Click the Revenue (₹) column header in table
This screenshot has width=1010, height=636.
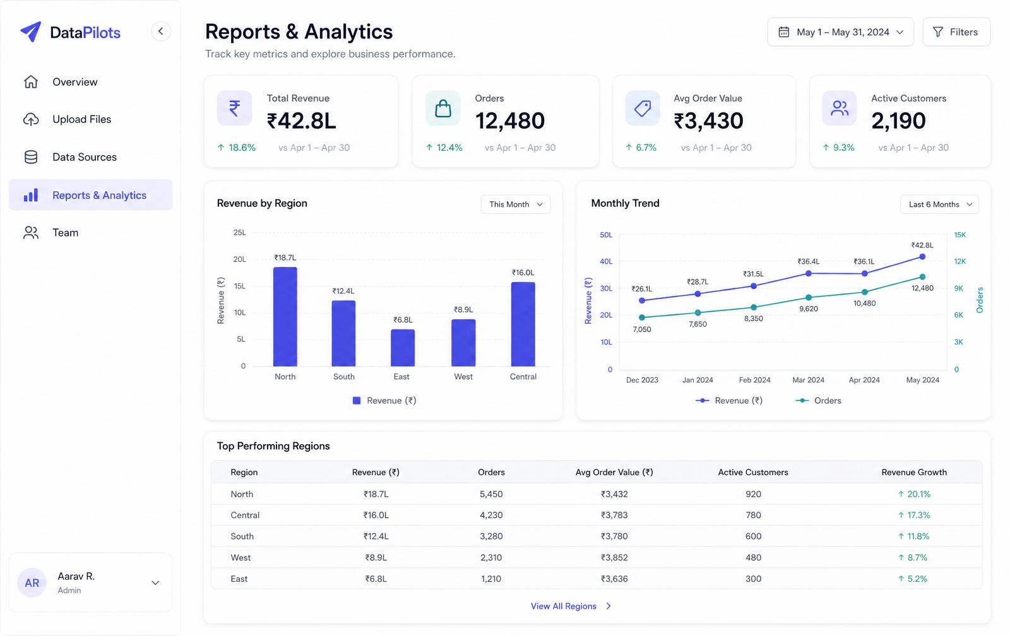click(376, 473)
